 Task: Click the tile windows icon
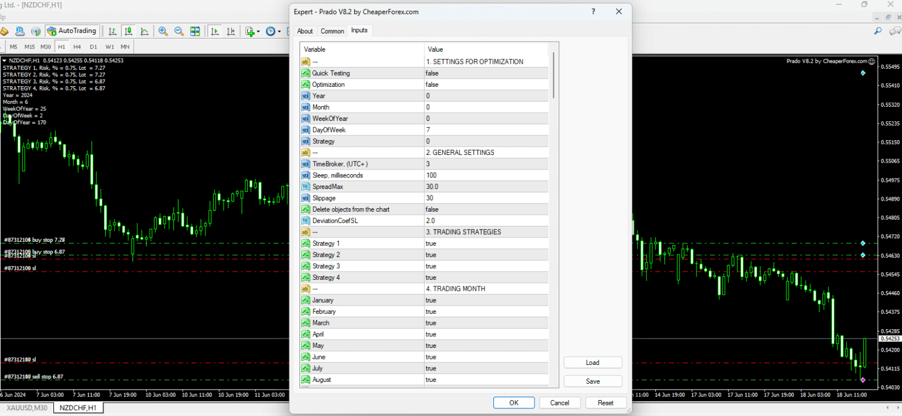[195, 31]
